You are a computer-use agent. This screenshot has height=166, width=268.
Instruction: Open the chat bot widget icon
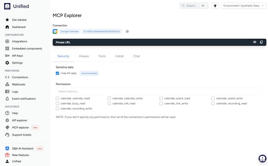pyautogui.click(x=262, y=159)
